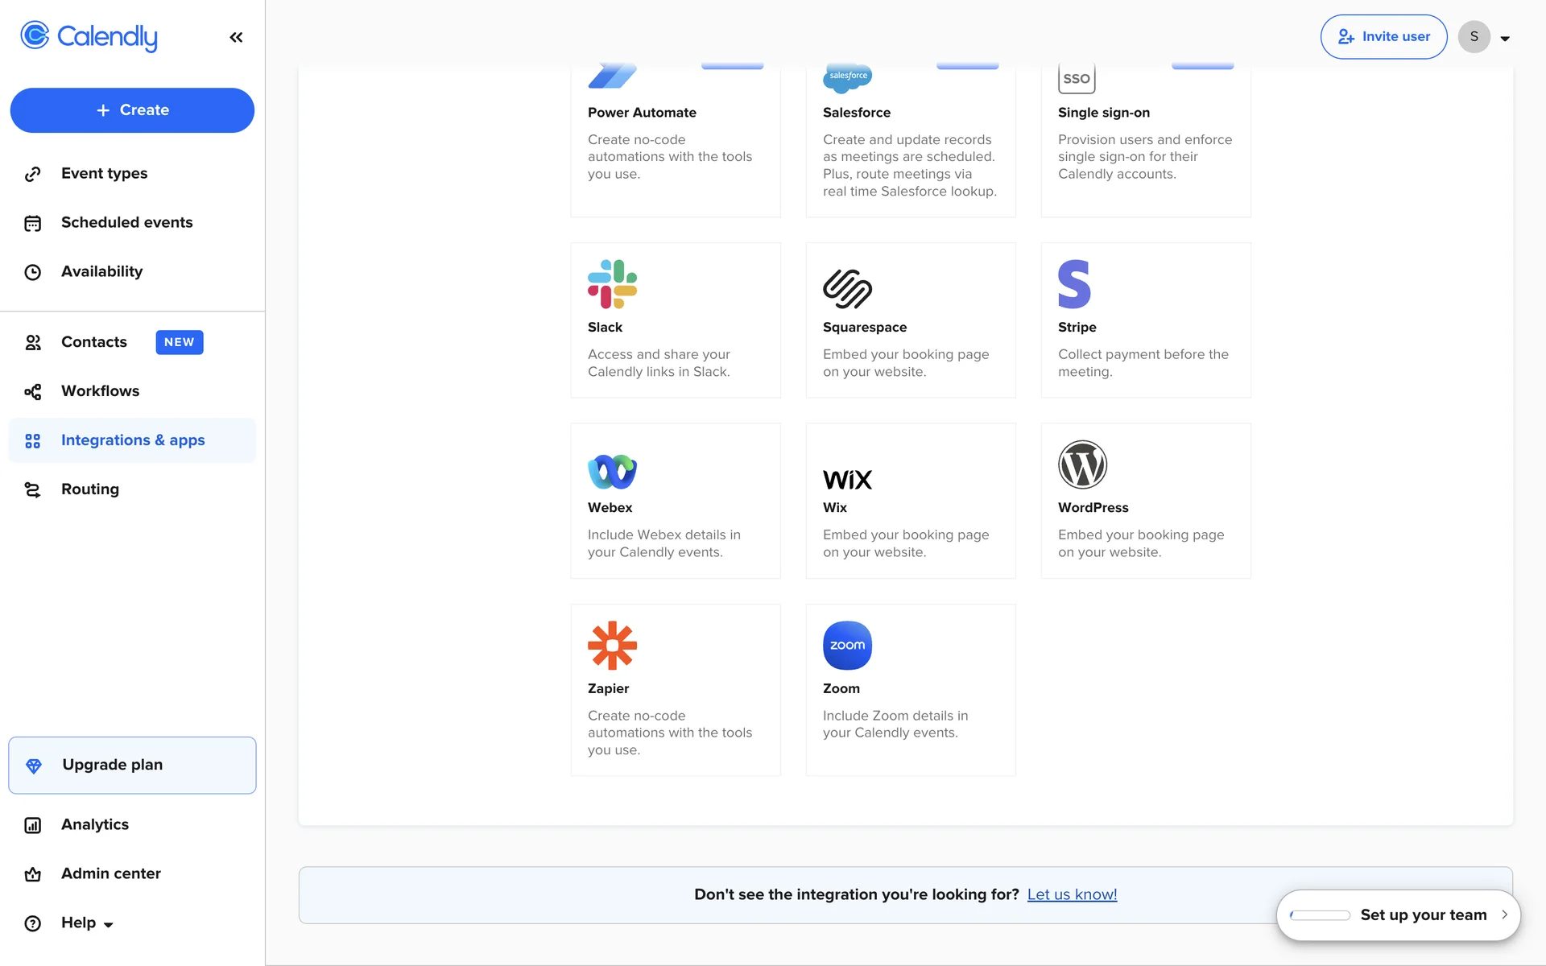1546x966 pixels.
Task: Select the Zapier asterisk icon
Action: 612,646
